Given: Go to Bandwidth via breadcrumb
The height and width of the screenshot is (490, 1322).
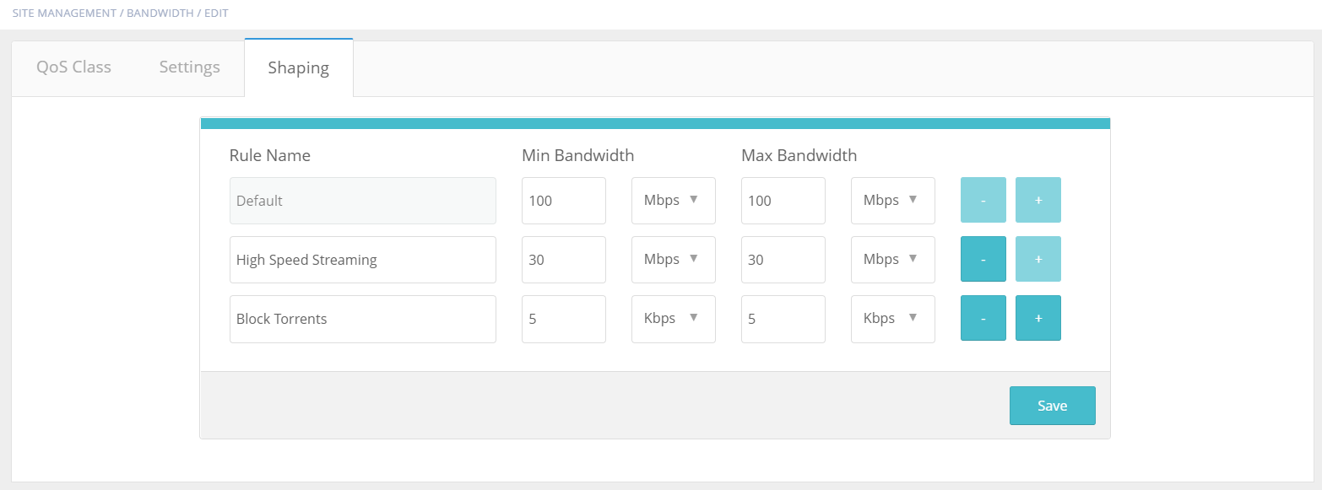Looking at the screenshot, I should point(160,13).
